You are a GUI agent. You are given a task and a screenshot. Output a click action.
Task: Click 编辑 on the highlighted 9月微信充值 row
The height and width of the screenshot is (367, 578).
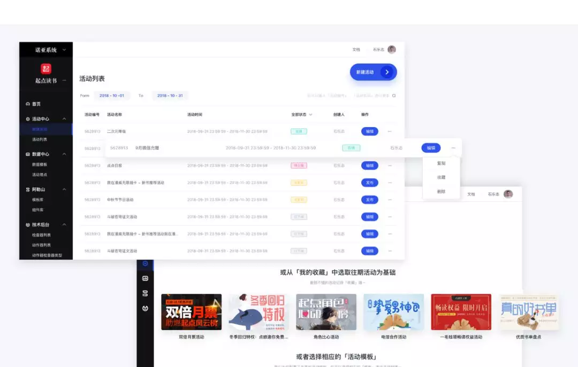[x=431, y=148]
